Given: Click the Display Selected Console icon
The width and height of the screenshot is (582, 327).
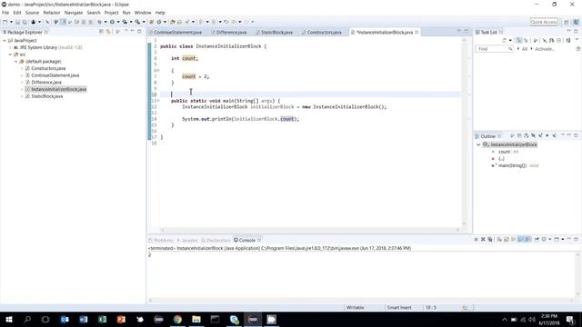Looking at the screenshot, I should pos(544,240).
